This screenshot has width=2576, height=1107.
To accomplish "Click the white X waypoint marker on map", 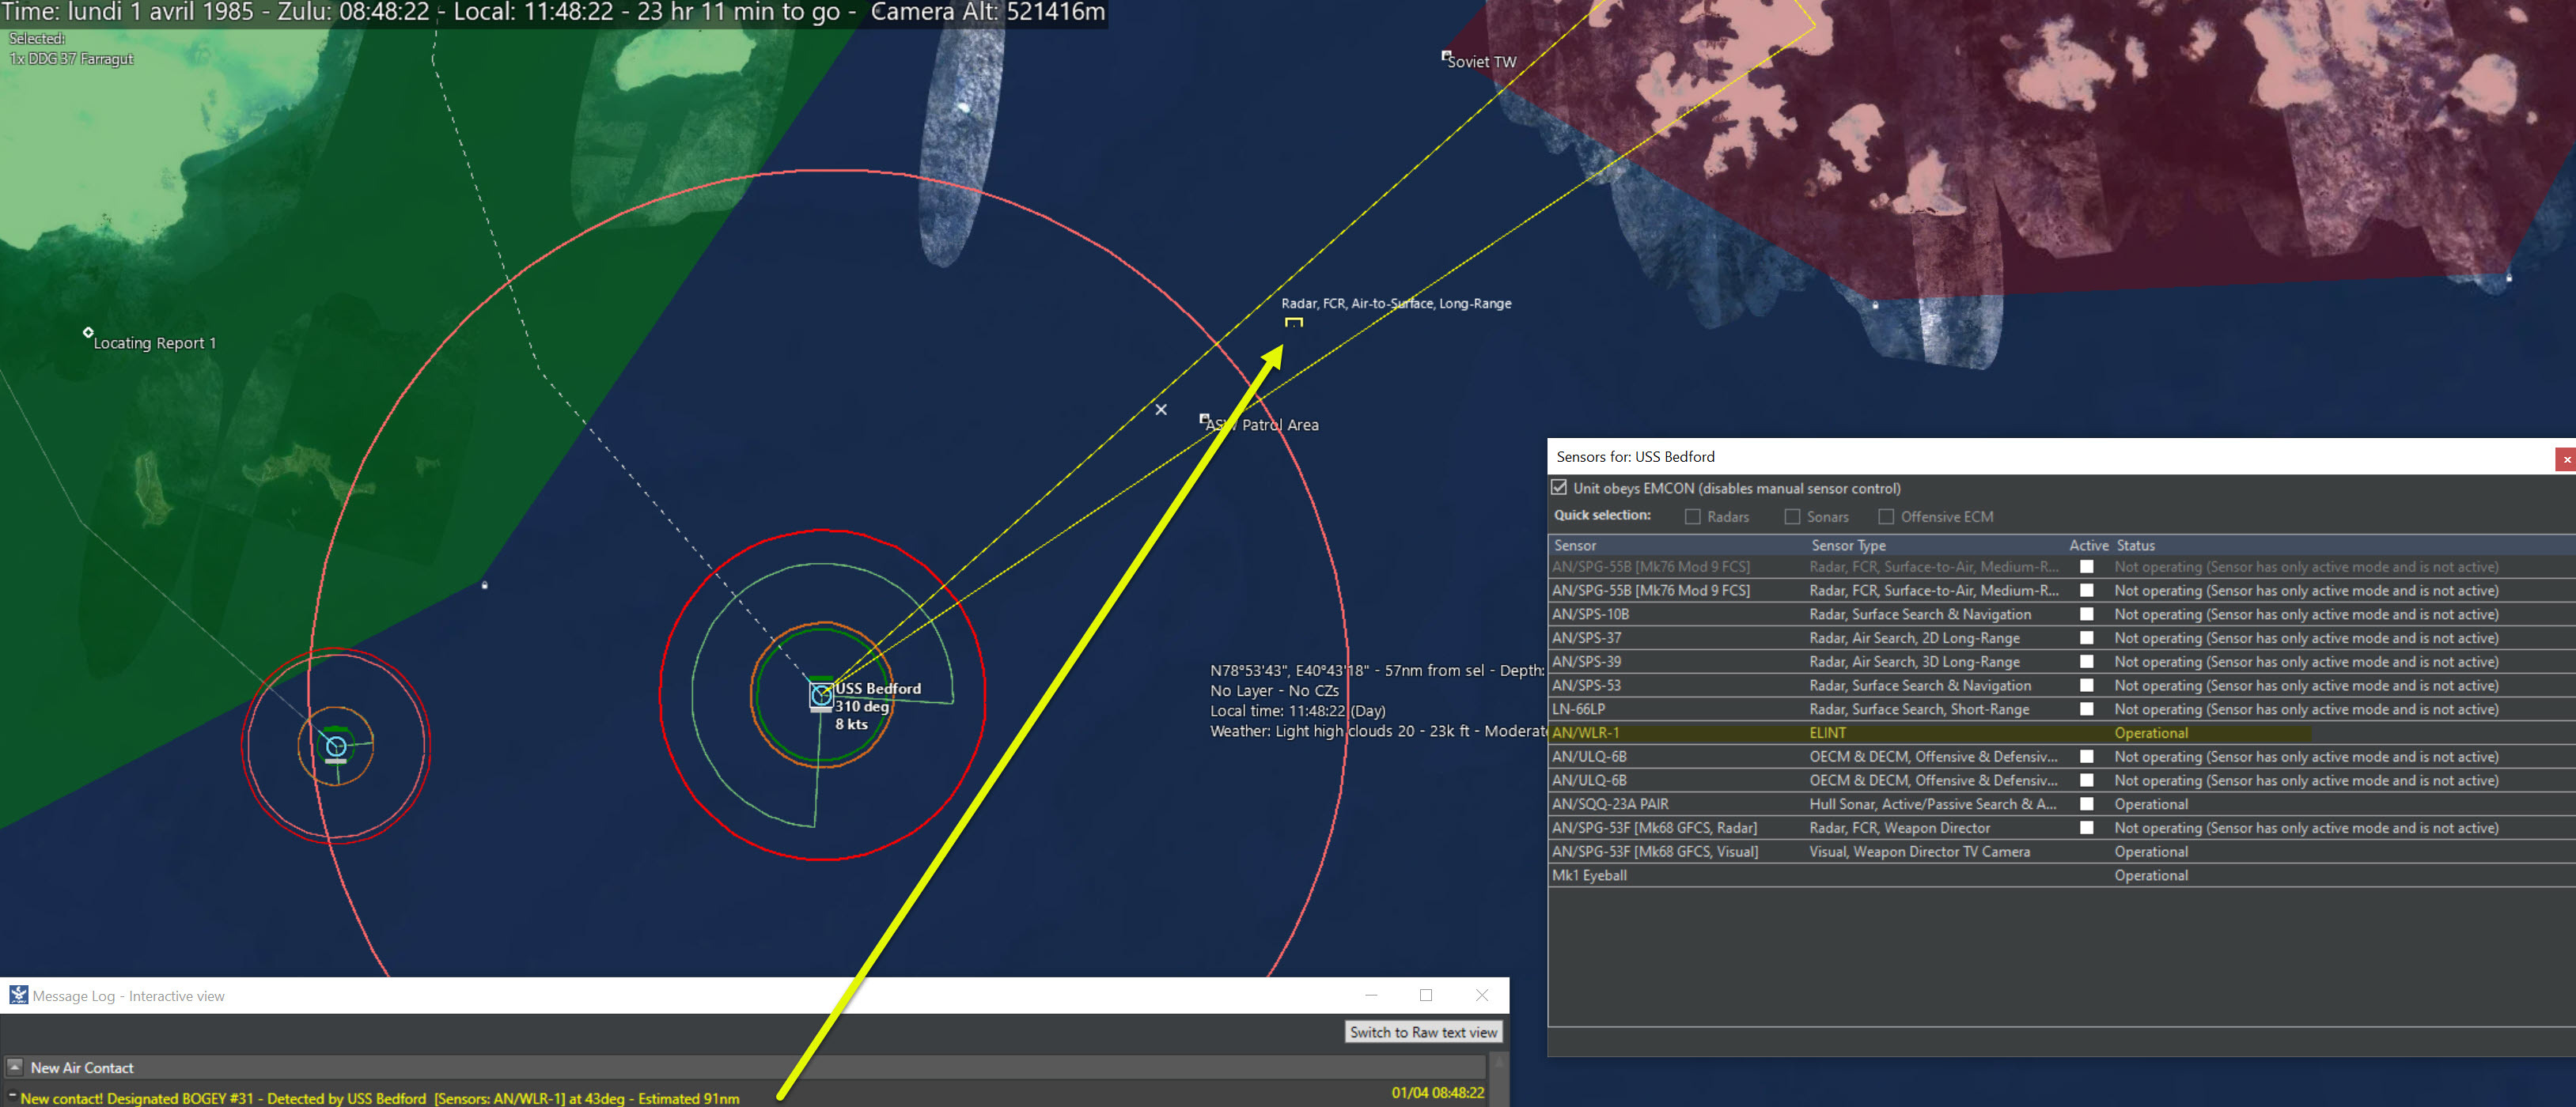I will click(x=1160, y=410).
